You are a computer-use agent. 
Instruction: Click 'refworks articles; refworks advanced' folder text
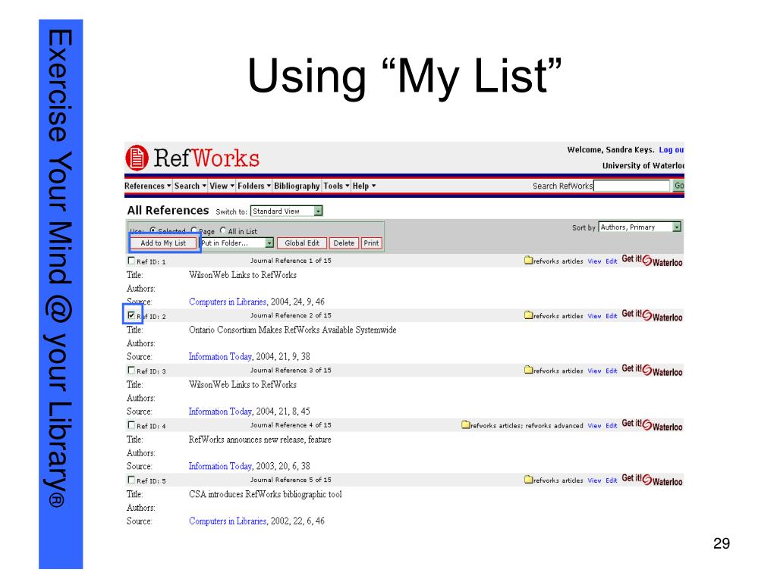pos(527,426)
